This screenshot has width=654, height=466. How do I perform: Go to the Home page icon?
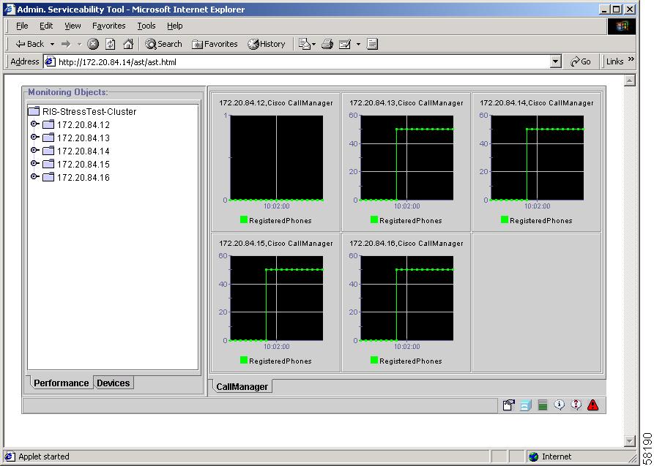(128, 44)
